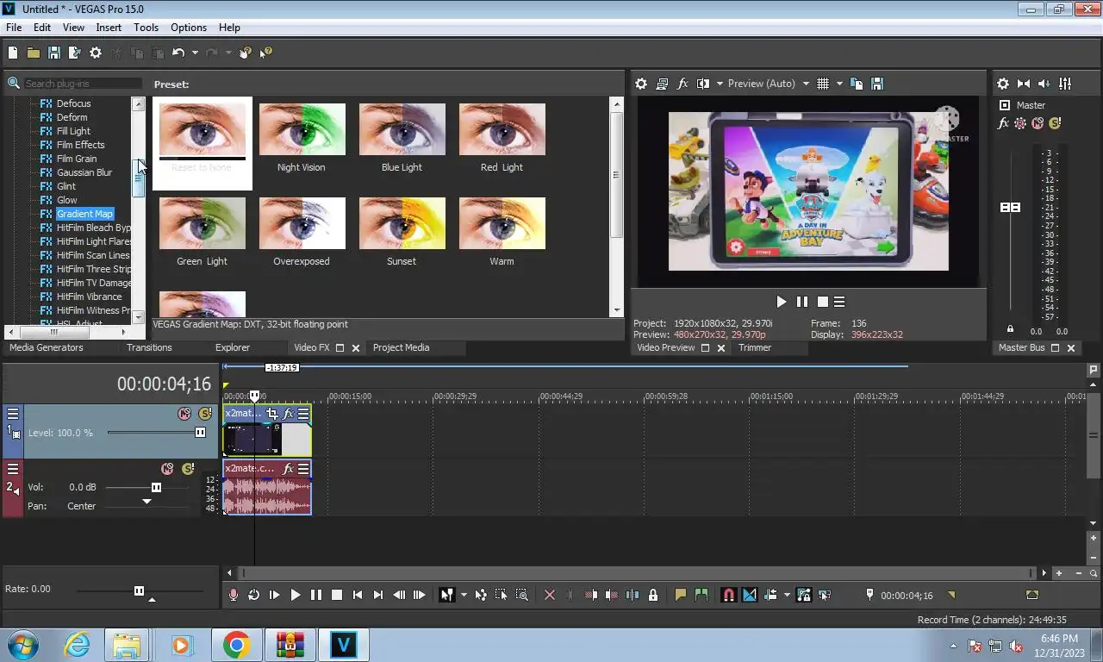The image size is (1103, 662).
Task: Open audio event hamburger menu on clip
Action: 303,469
